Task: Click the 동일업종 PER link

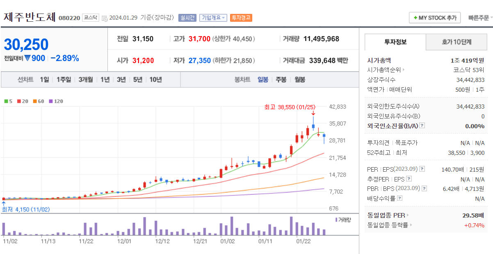Action: [386, 215]
